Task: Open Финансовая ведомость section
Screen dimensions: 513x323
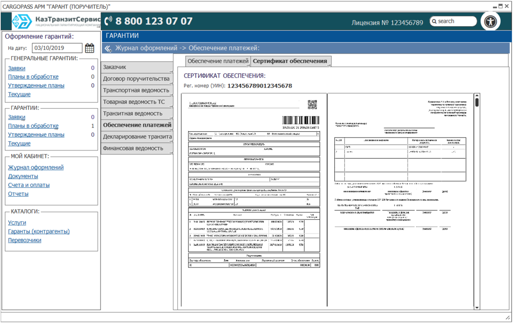Action: [x=137, y=148]
